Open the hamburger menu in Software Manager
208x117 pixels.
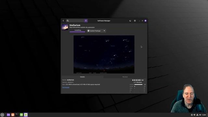point(135,21)
